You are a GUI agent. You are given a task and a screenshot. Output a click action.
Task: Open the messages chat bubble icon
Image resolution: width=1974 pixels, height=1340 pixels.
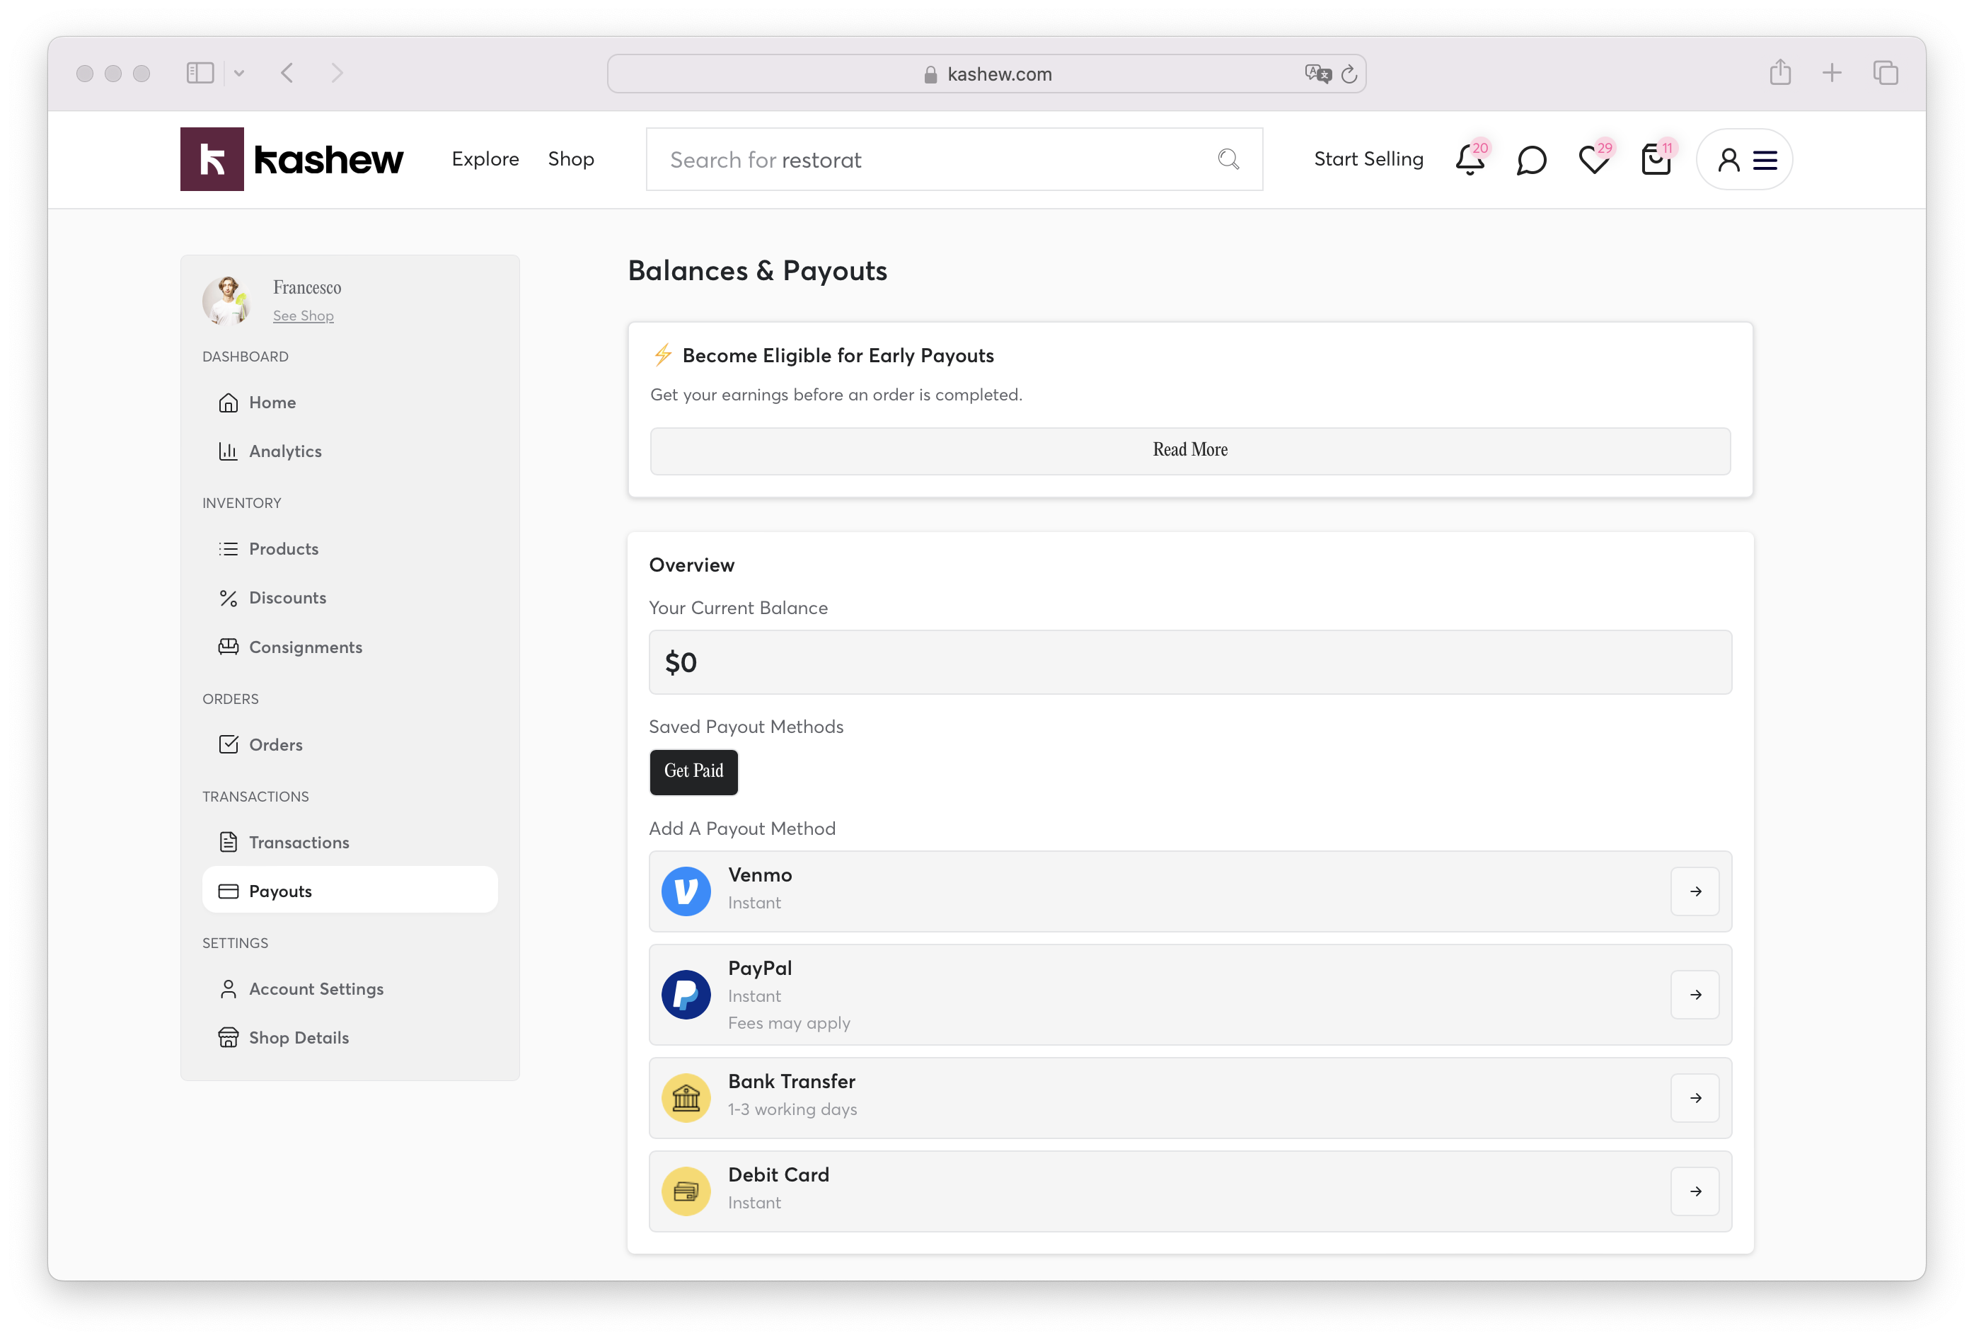[x=1530, y=160]
